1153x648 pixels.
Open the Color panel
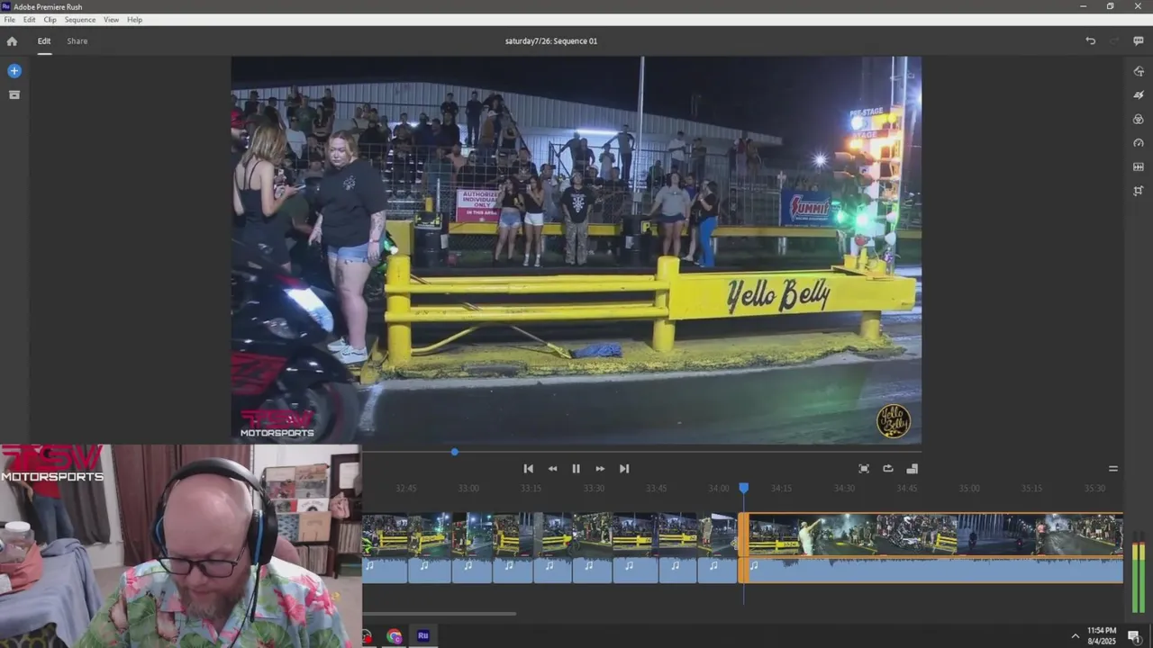point(1139,119)
